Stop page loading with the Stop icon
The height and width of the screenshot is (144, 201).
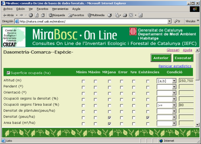[30, 15]
